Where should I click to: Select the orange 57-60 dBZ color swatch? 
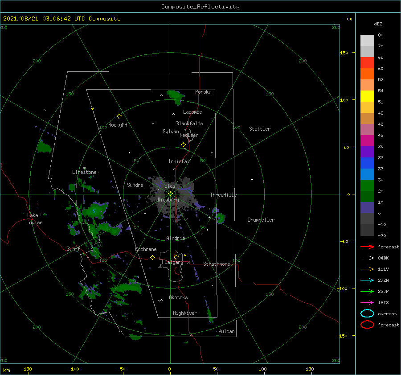tap(367, 74)
